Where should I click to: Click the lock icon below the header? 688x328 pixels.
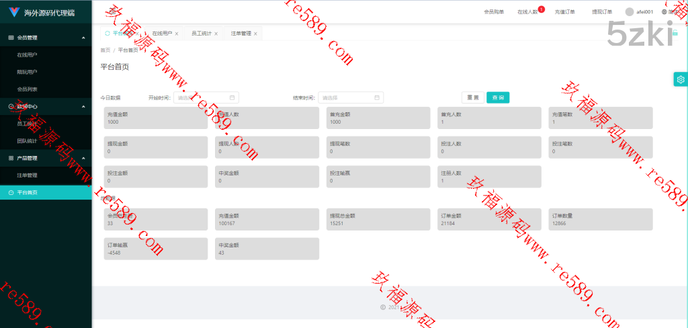pos(675,33)
